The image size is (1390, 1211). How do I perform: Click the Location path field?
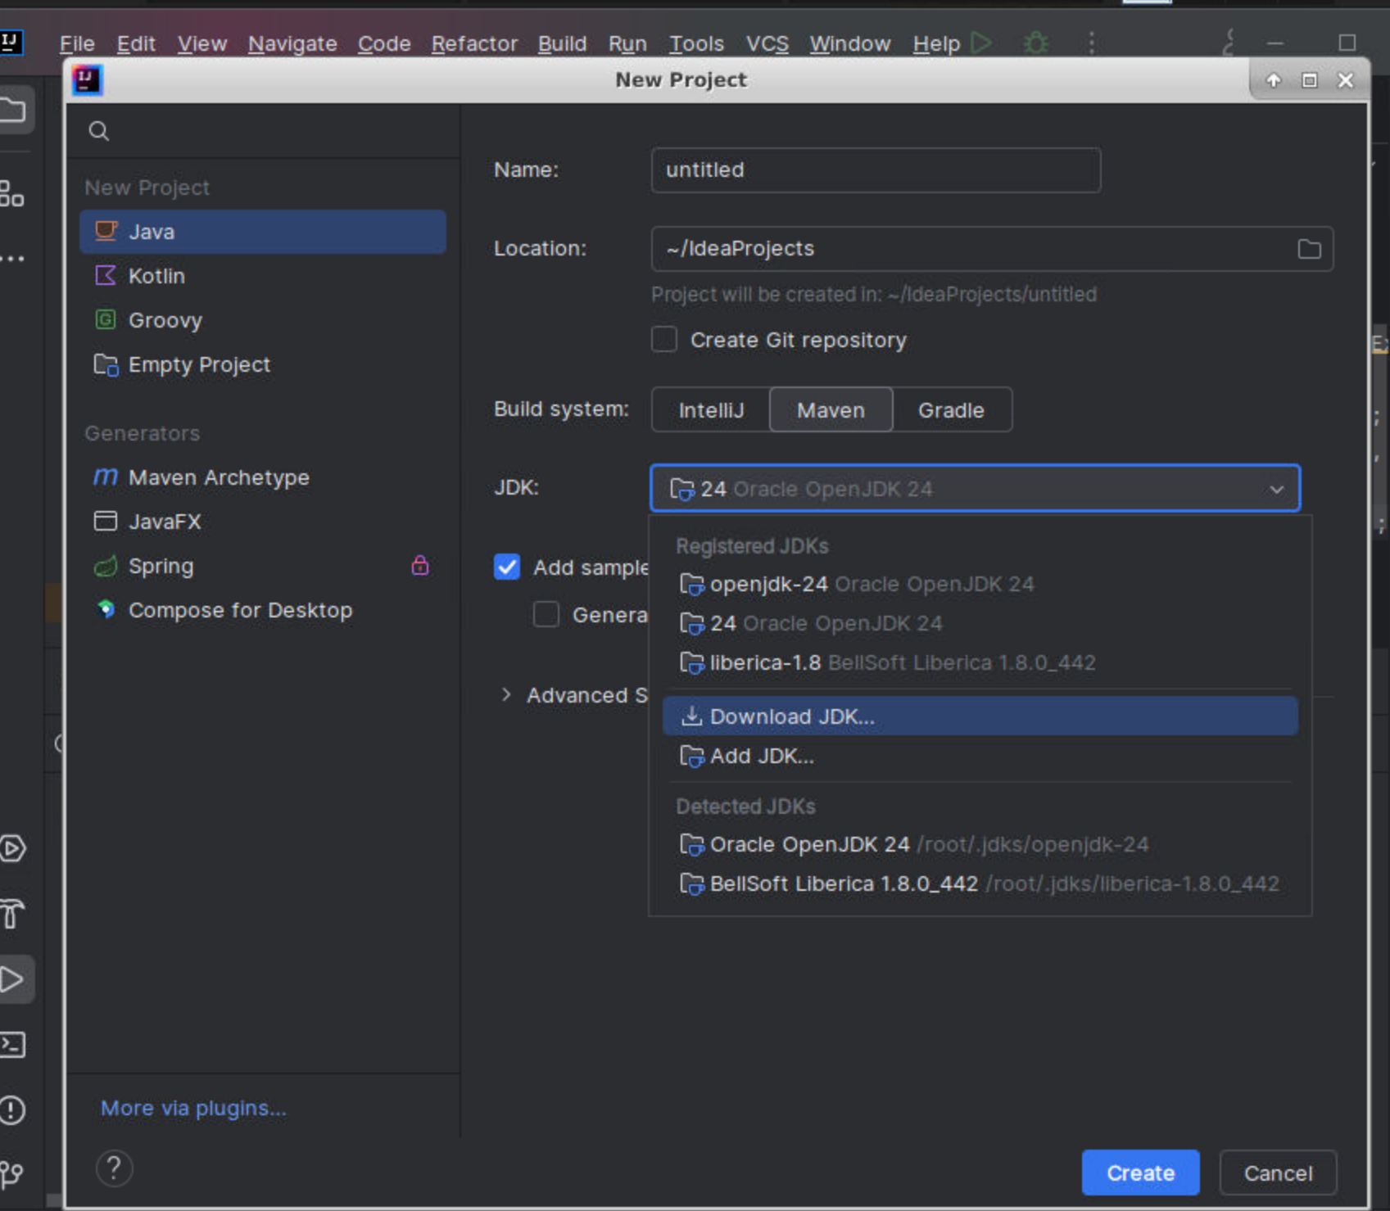[x=992, y=249]
